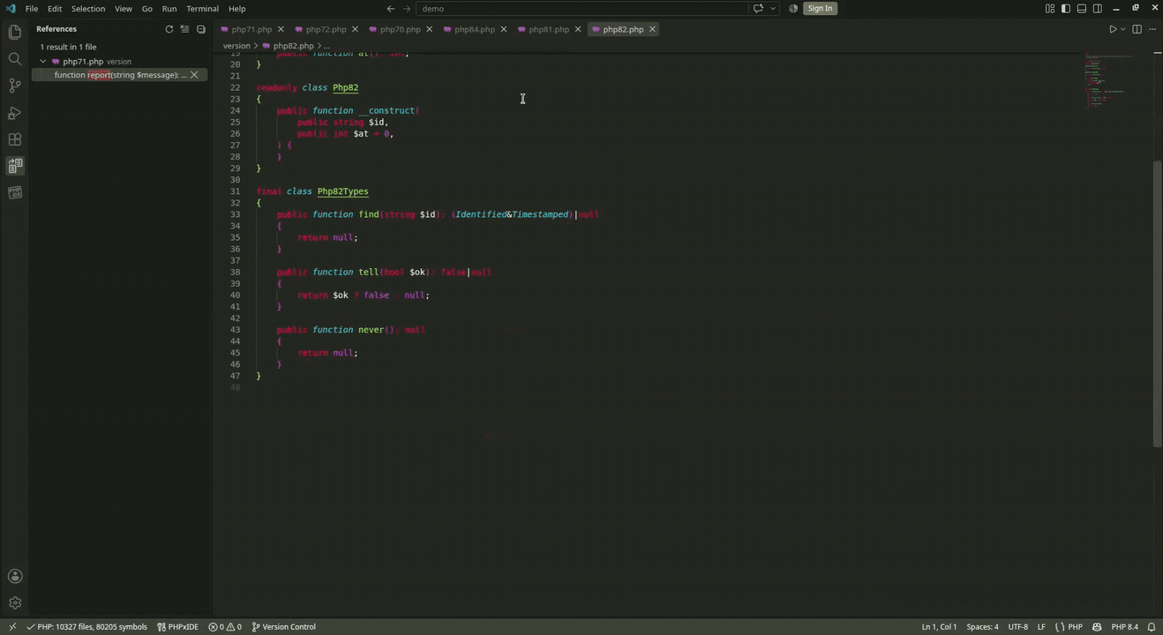Toggle the primary side bar visibility
Viewport: 1163px width, 635px height.
pyautogui.click(x=1066, y=9)
